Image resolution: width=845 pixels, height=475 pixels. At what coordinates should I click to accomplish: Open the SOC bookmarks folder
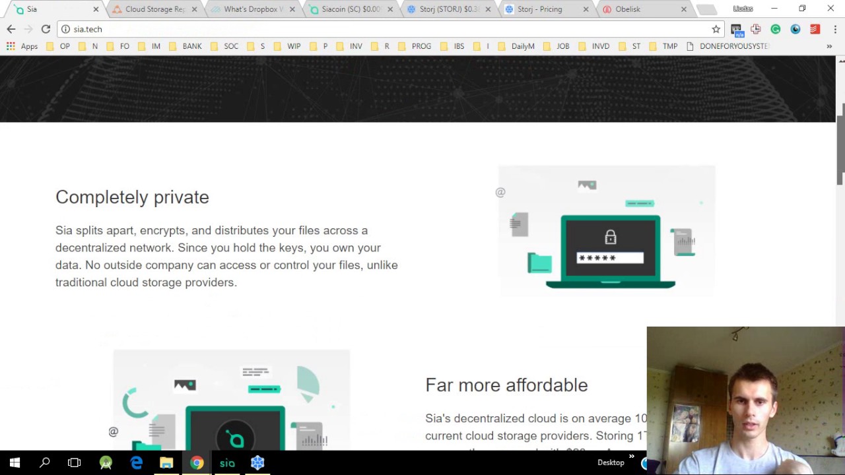[224, 46]
